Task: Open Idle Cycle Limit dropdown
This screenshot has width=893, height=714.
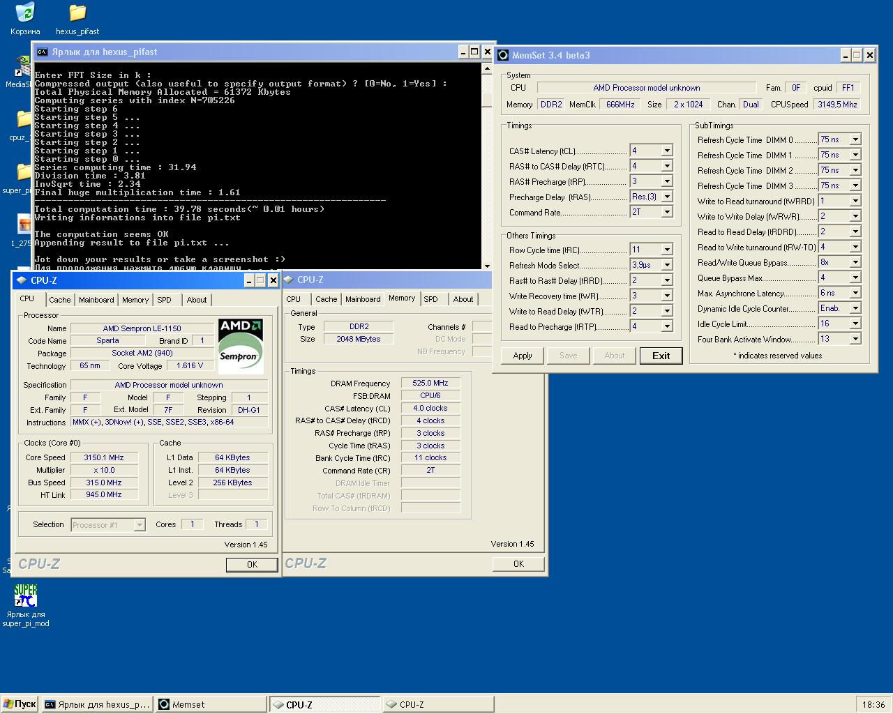Action: click(x=855, y=324)
